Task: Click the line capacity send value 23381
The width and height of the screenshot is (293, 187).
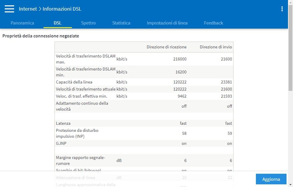Action: click(226, 82)
